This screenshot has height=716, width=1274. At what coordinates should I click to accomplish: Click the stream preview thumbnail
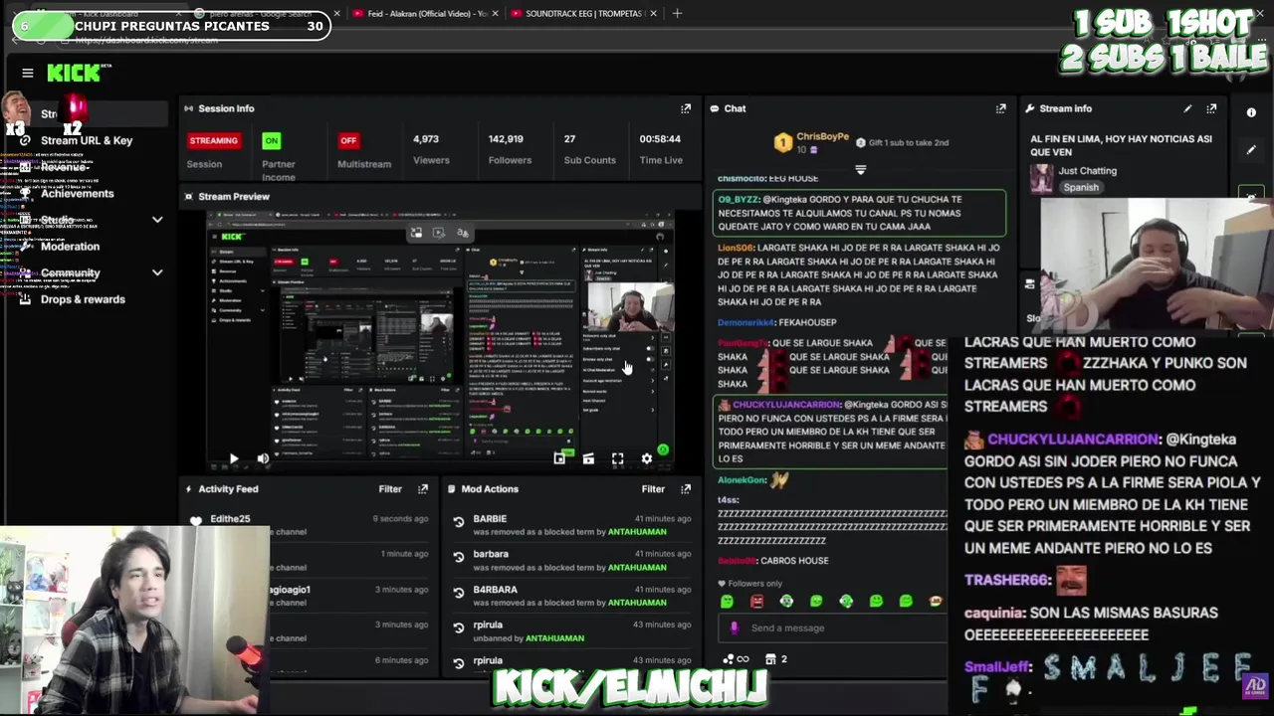pos(440,340)
